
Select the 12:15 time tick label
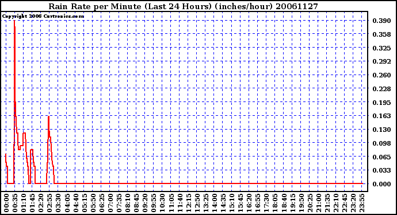pos(188,203)
